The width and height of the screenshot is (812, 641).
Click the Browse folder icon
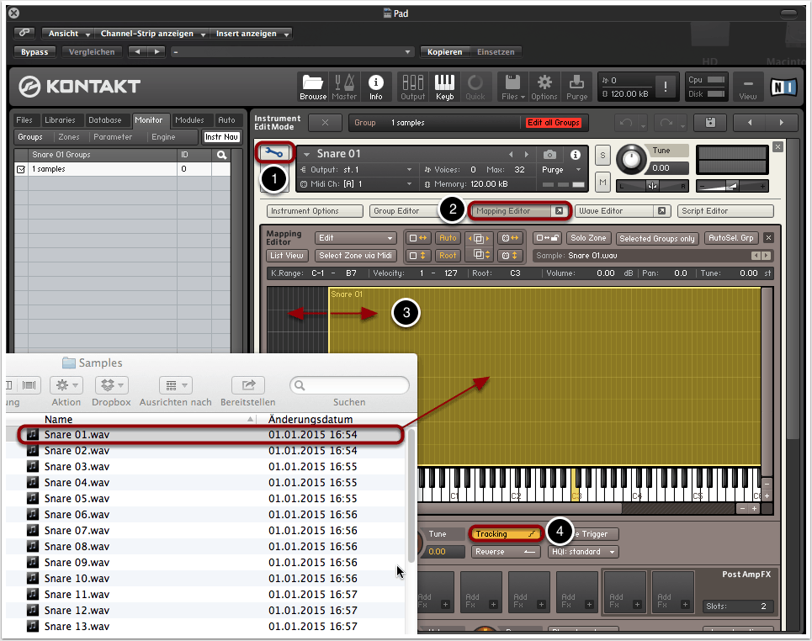pos(313,86)
